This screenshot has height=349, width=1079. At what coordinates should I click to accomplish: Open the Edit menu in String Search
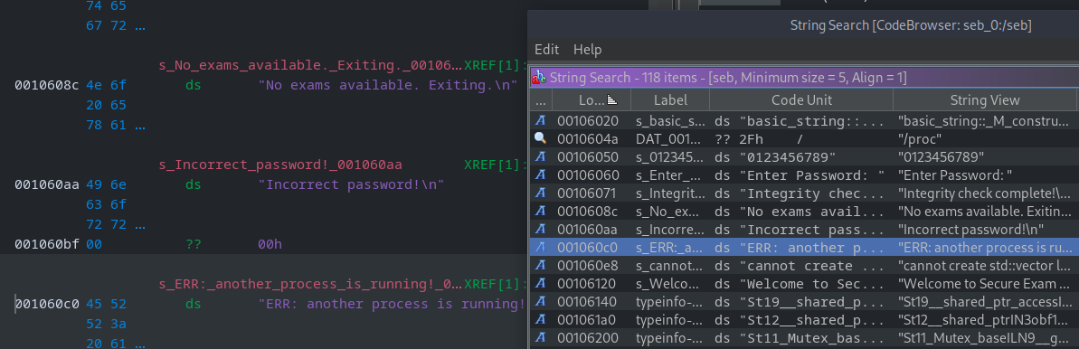click(x=546, y=50)
